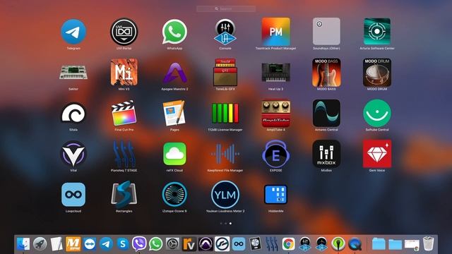
Task: Open MixMeister BPM Analyzer in Dock
Action: [x=73, y=244]
